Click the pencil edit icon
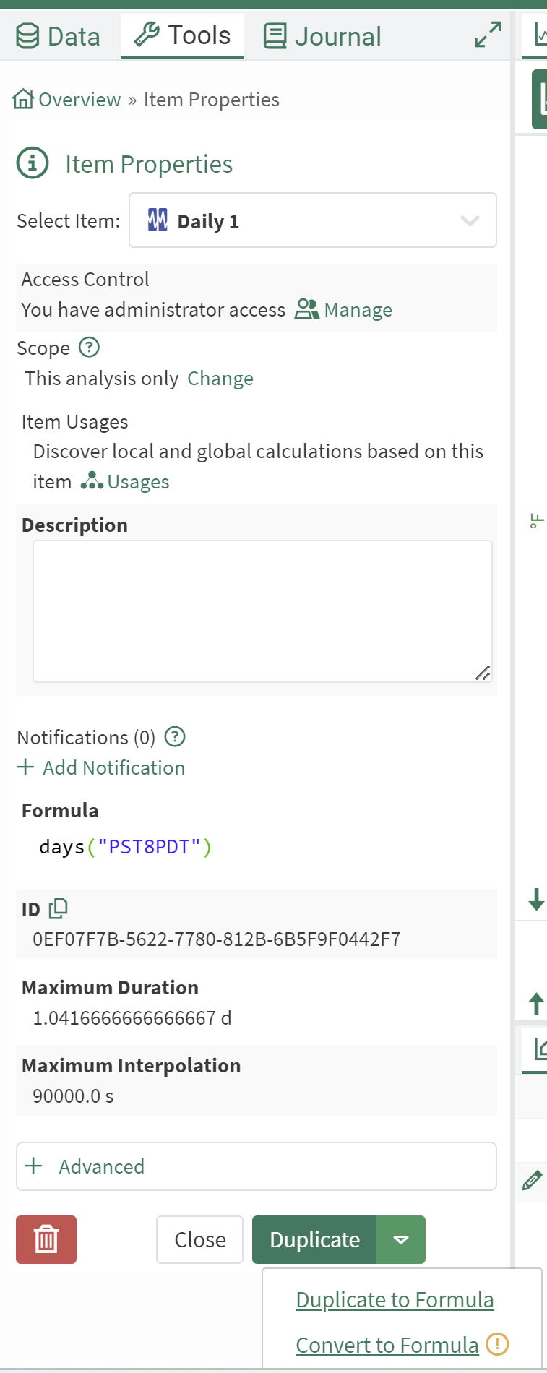 pyautogui.click(x=532, y=1180)
